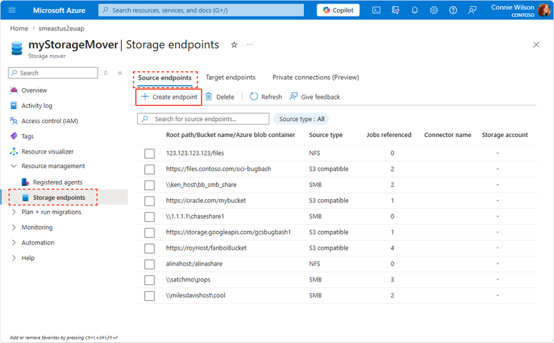Switch to the Target endpoints tab
Viewport: 554px width, 343px height.
click(x=231, y=77)
